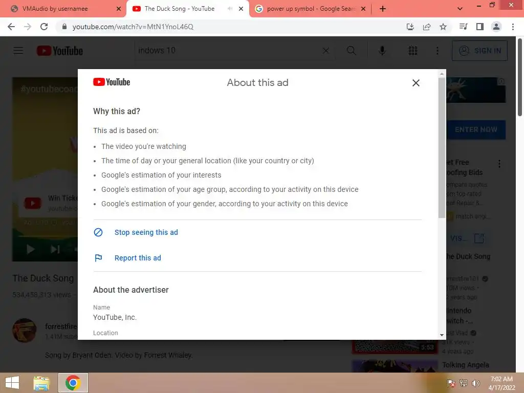Open the Talking Angela video thumbnail

pyautogui.click(x=395, y=366)
